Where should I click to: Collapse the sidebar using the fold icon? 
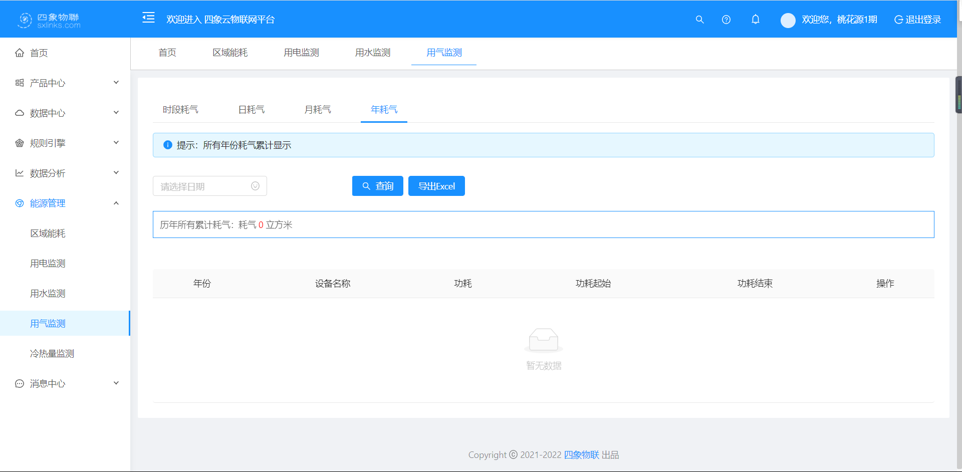point(148,17)
